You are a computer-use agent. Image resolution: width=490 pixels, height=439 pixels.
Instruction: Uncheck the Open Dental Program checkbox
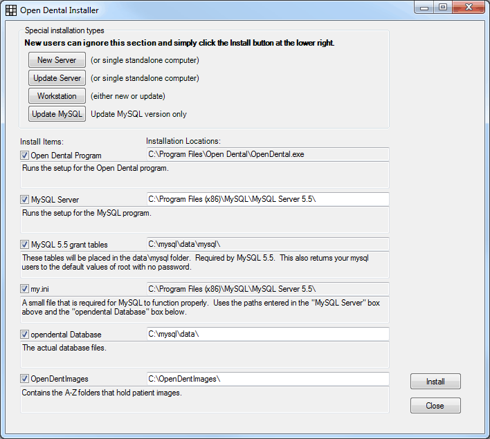click(x=24, y=155)
